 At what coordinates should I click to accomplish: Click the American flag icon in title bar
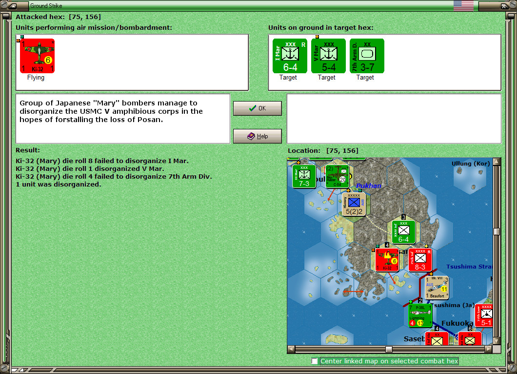463,5
